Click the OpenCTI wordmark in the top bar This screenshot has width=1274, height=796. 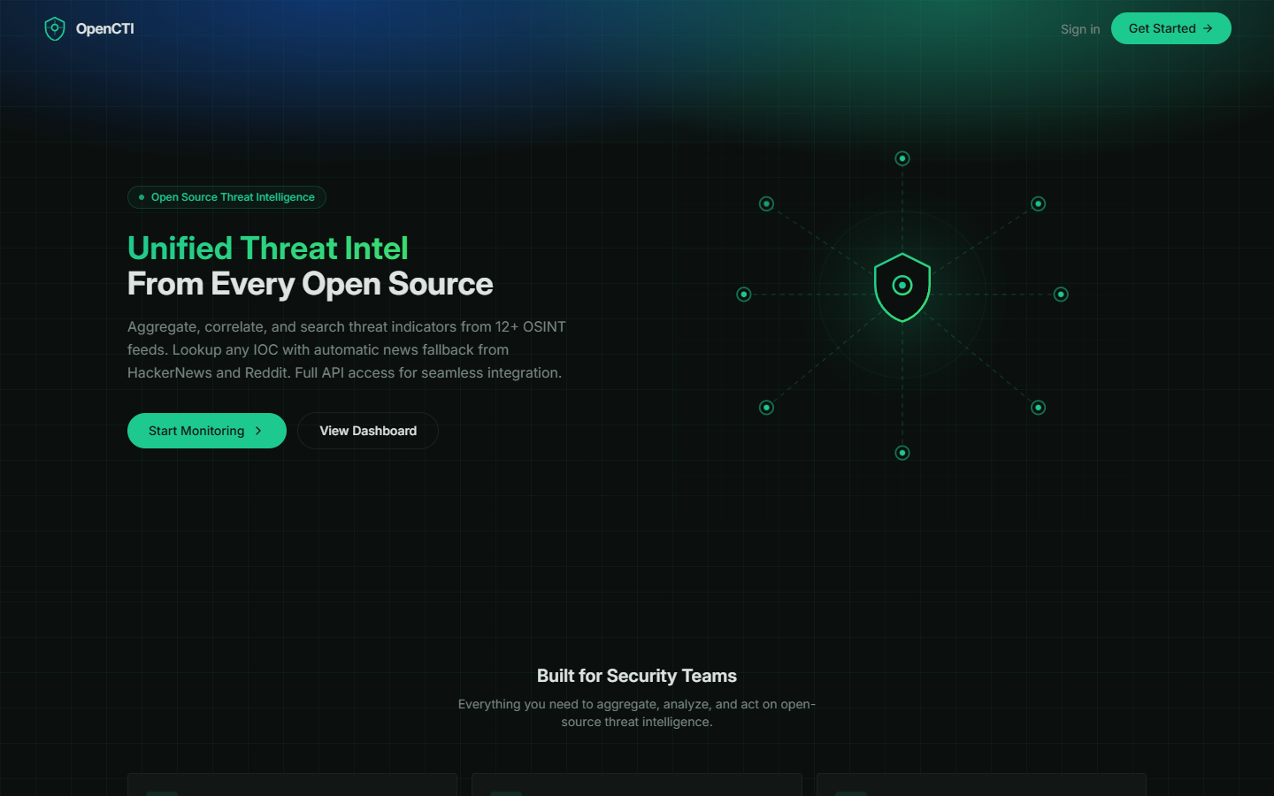(x=105, y=28)
